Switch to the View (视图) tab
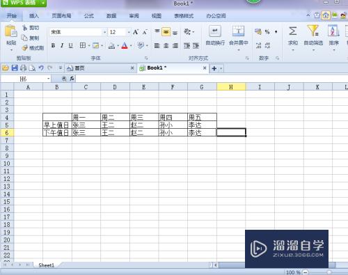 pos(157,16)
